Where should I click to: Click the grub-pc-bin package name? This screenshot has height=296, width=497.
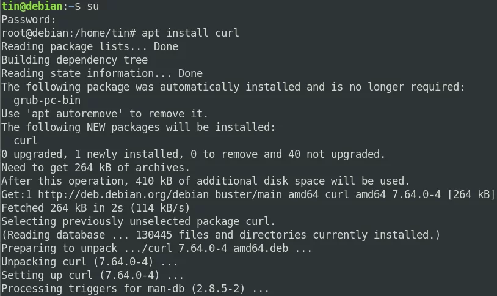(47, 100)
